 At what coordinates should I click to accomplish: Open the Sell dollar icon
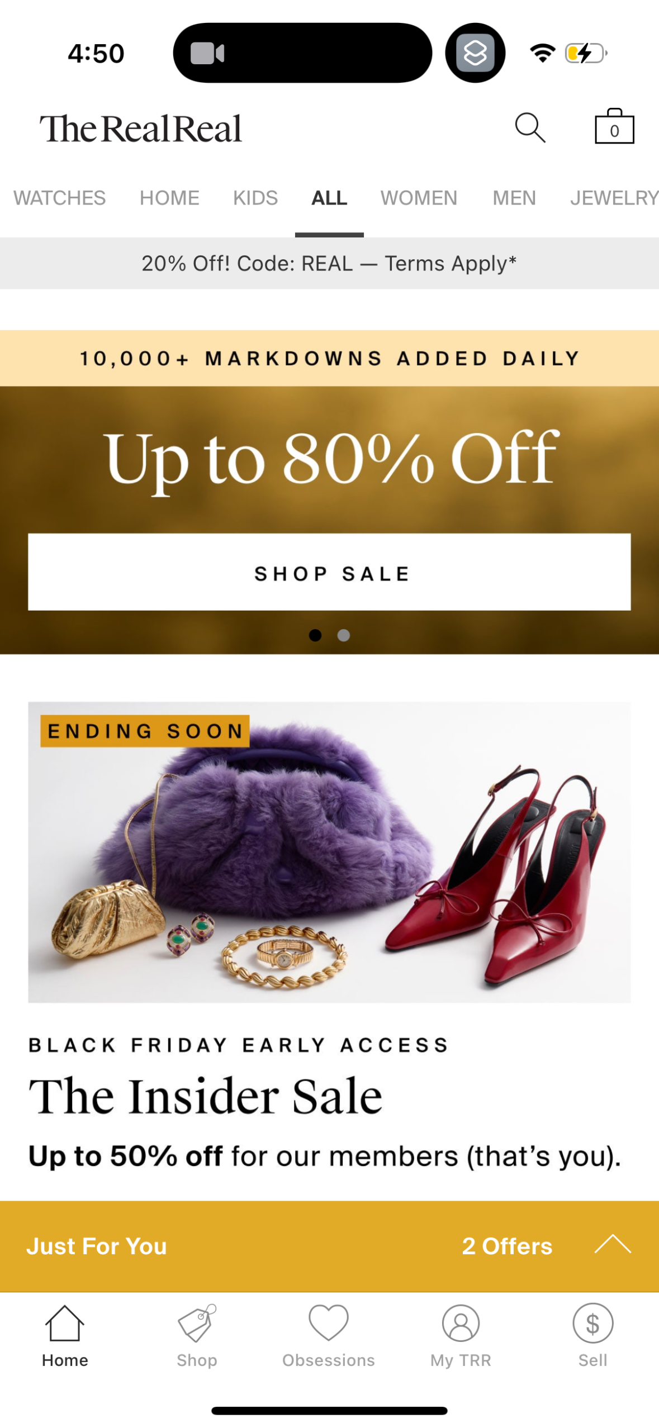pyautogui.click(x=592, y=1322)
